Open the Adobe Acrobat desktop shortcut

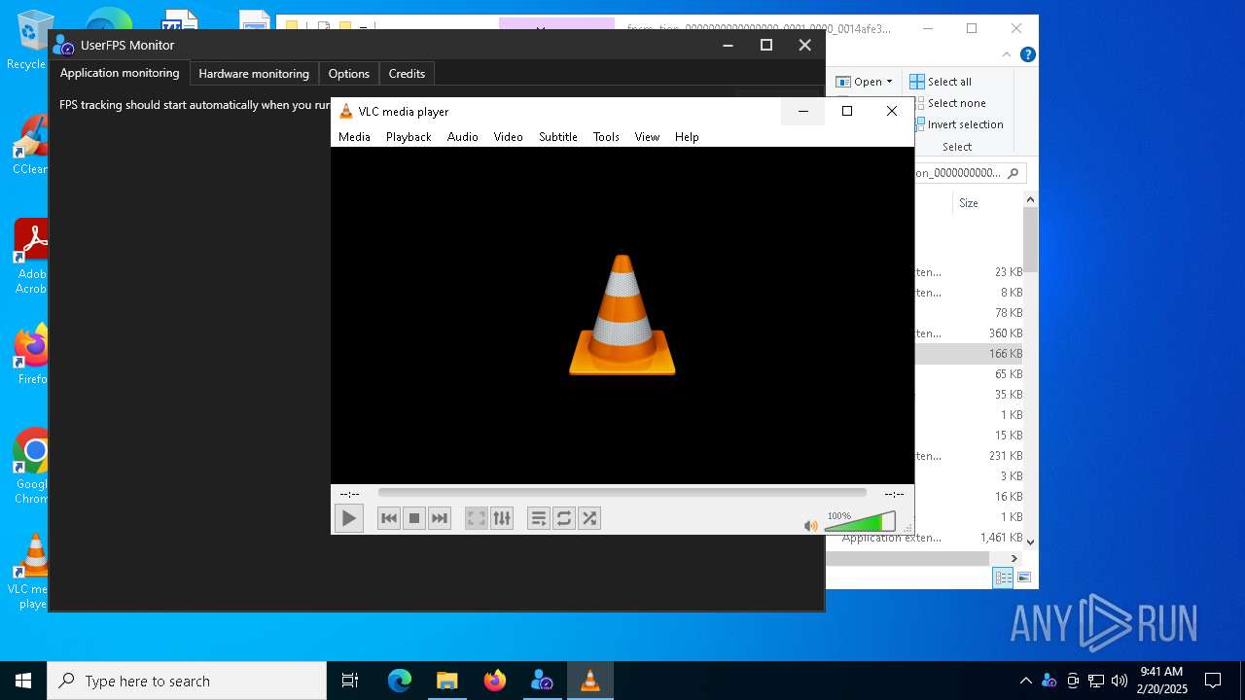(32, 257)
